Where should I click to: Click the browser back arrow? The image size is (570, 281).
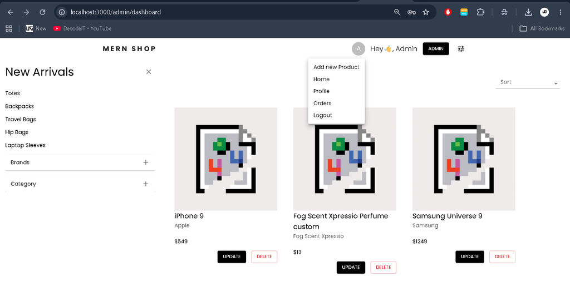coord(11,12)
